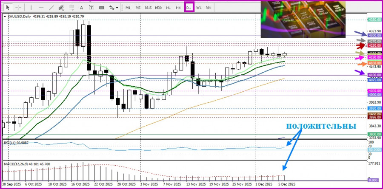Click the MACD(12,26,9) indicator label
The image size is (383, 189).
point(27,164)
